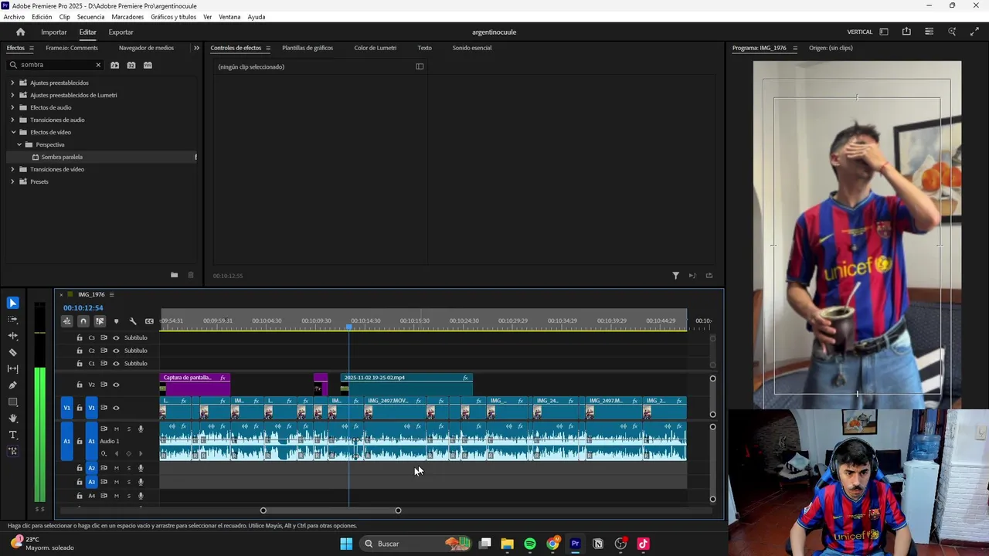Viewport: 989px width, 556px height.
Task: Select the Selection tool arrow
Action: (12, 303)
